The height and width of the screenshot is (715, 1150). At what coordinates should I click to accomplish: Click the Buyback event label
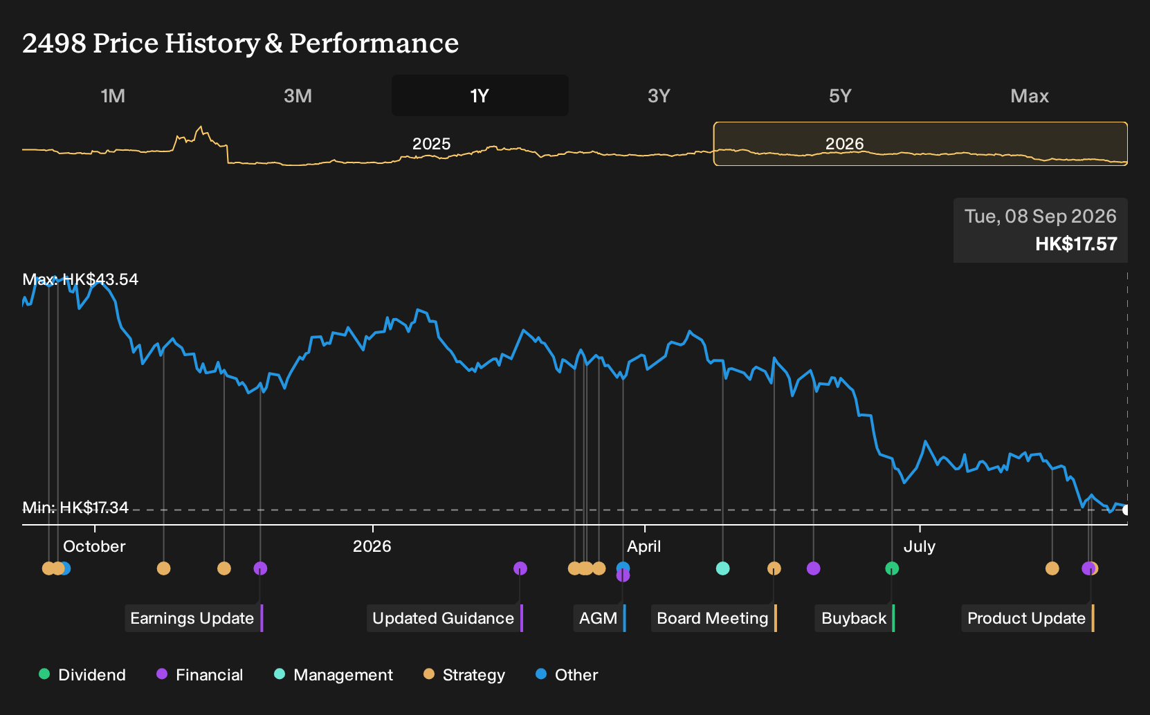click(855, 618)
